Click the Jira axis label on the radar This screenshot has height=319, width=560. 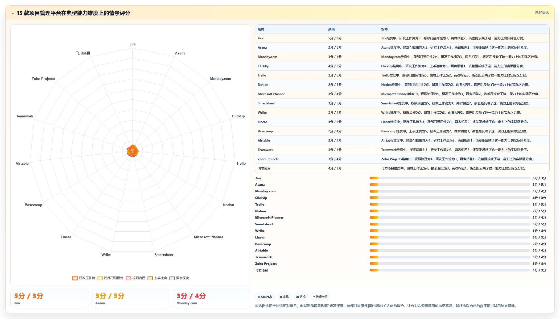click(x=133, y=44)
